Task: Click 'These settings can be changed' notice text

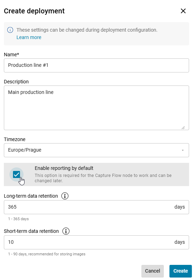Action: tap(87, 30)
